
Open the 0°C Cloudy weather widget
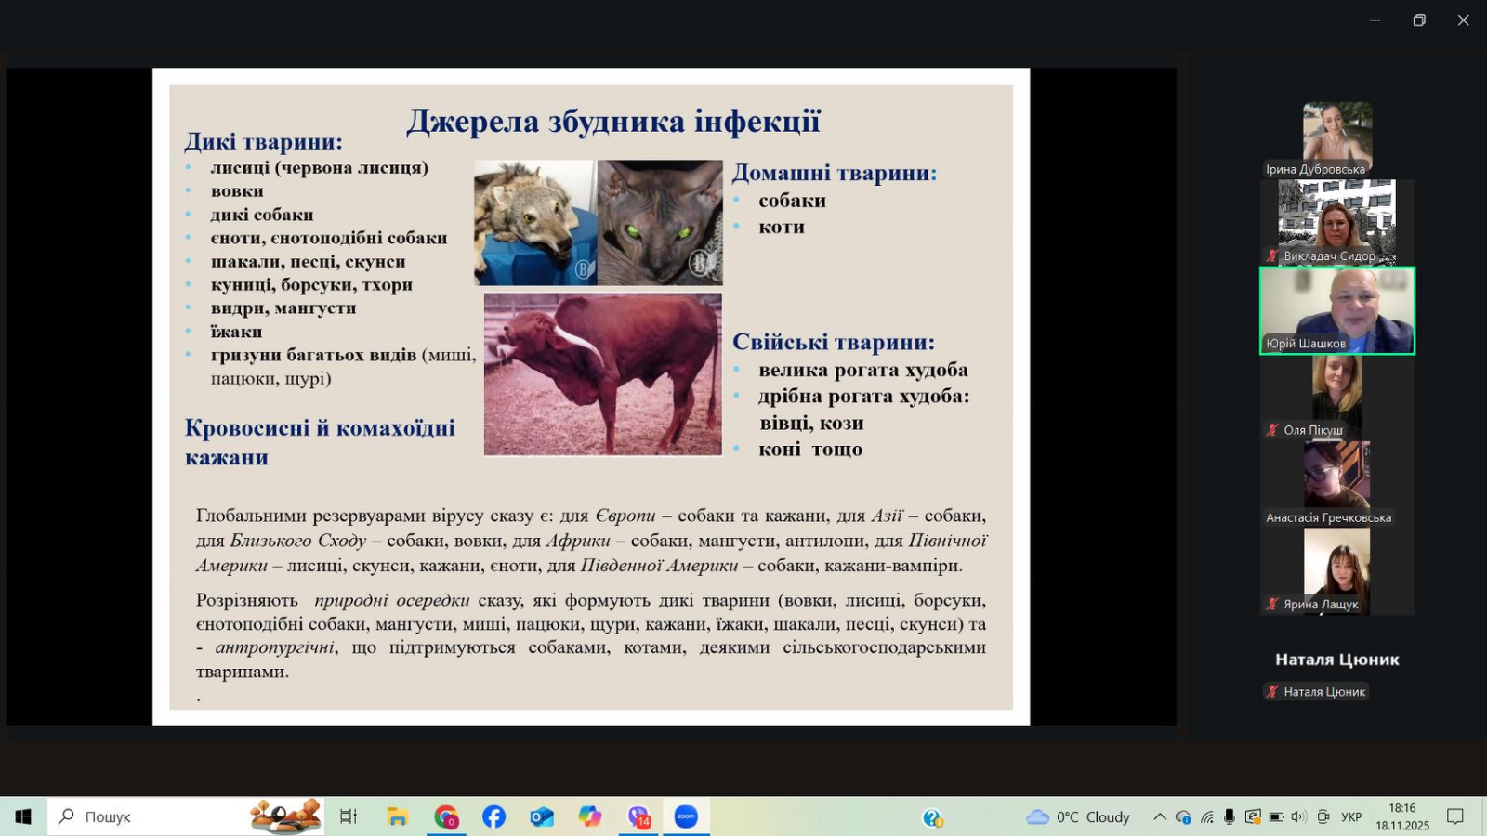pos(1078,816)
